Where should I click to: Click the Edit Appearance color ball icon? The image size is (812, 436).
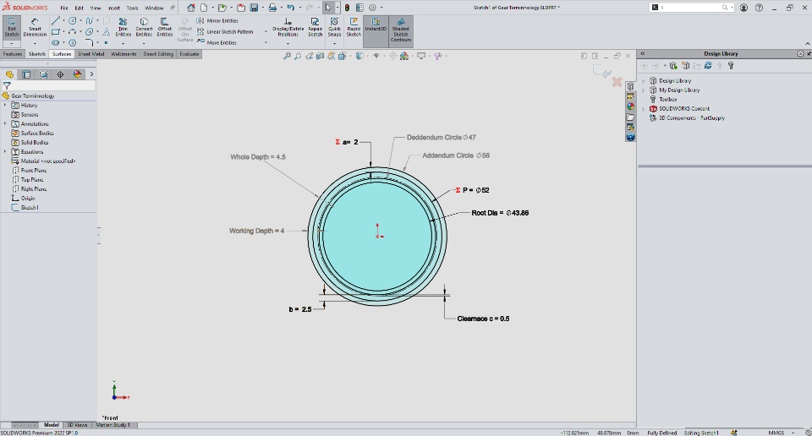[404, 56]
